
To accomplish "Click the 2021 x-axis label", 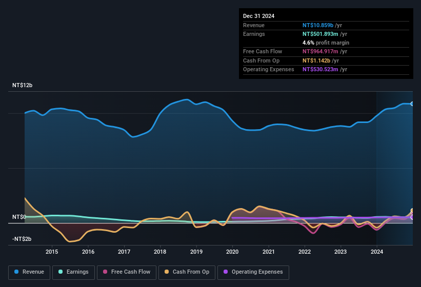I will (269, 252).
